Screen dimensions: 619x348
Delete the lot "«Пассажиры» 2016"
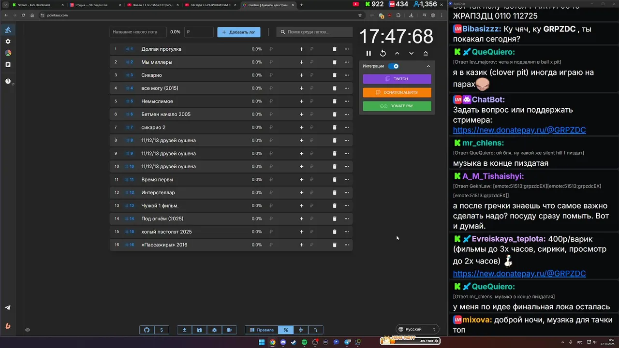[334, 245]
